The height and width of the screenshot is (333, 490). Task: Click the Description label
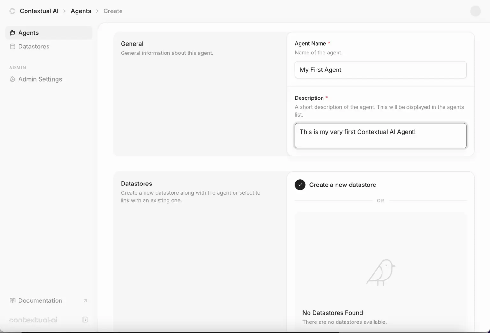tap(309, 98)
